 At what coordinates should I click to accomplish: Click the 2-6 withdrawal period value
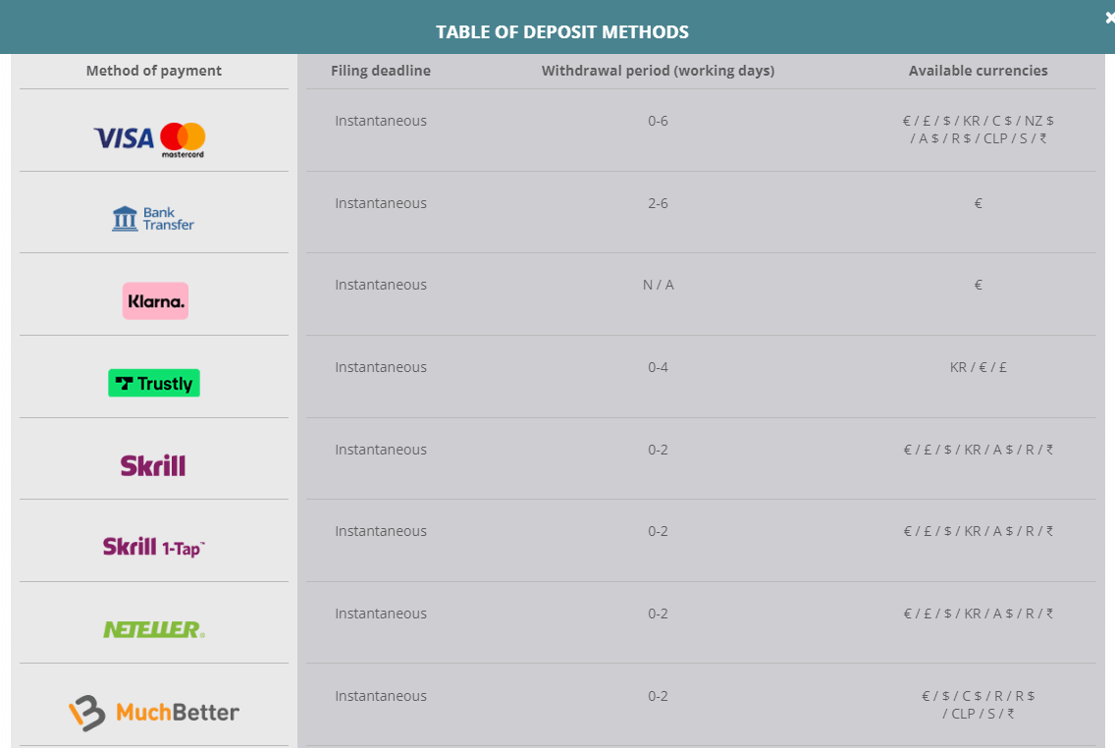[658, 203]
